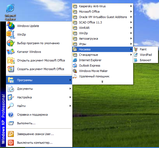Click Windows Movie Maker label
Image resolution: width=159 pixels, height=148 pixels.
93,71
